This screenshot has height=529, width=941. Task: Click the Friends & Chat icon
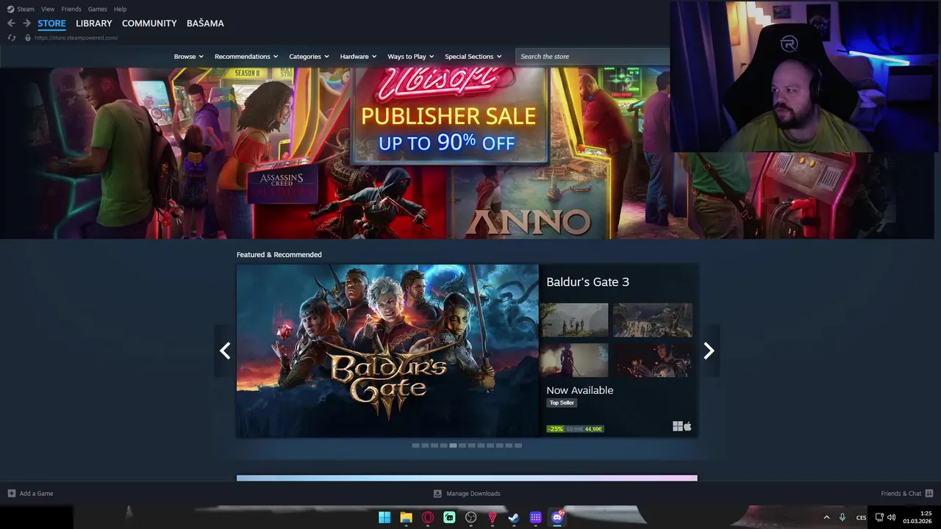pyautogui.click(x=929, y=493)
